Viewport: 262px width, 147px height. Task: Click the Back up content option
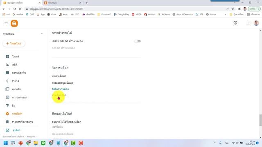pos(62,83)
